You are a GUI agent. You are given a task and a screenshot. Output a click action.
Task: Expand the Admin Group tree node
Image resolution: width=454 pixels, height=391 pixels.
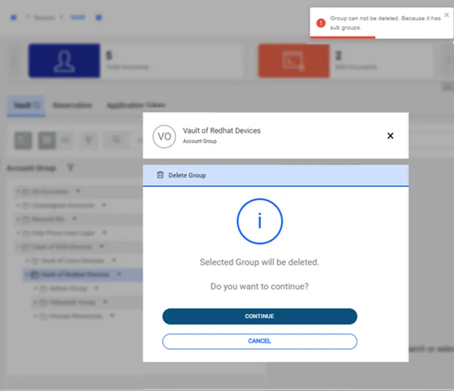point(35,289)
